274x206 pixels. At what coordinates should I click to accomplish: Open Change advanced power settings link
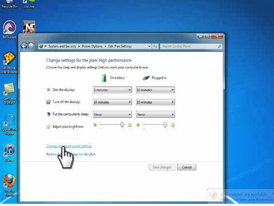[x=69, y=146]
